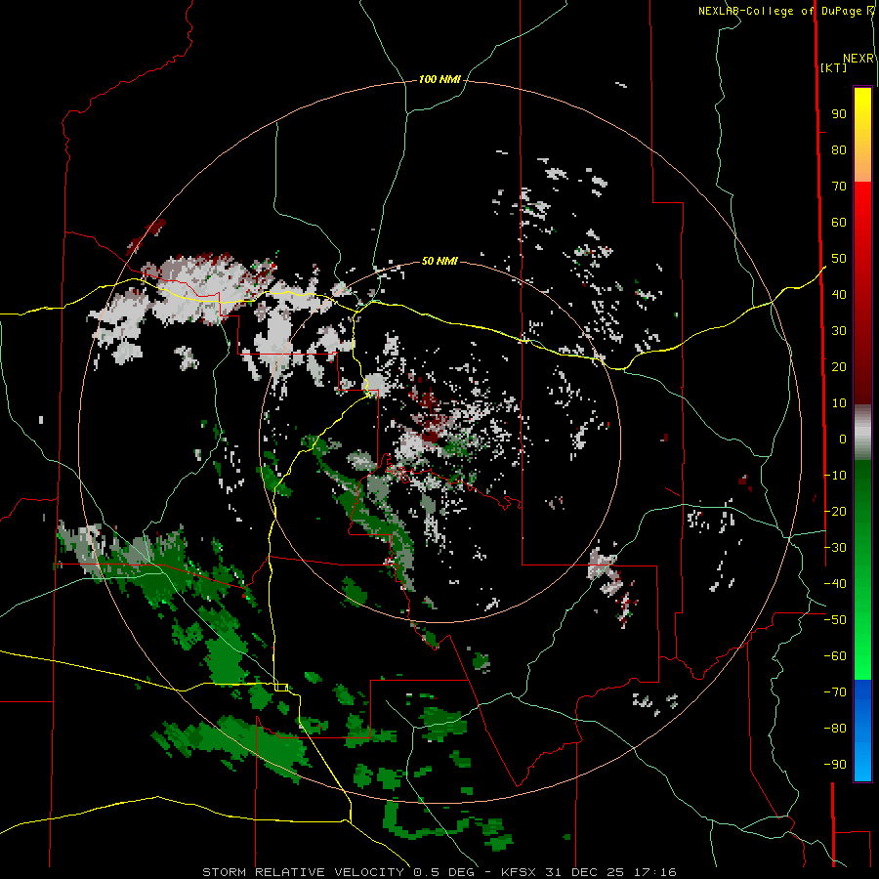Image resolution: width=879 pixels, height=879 pixels.
Task: Click the positive 70 scale label
Action: click(839, 187)
